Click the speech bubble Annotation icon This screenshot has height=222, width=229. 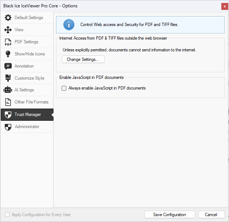[8, 66]
